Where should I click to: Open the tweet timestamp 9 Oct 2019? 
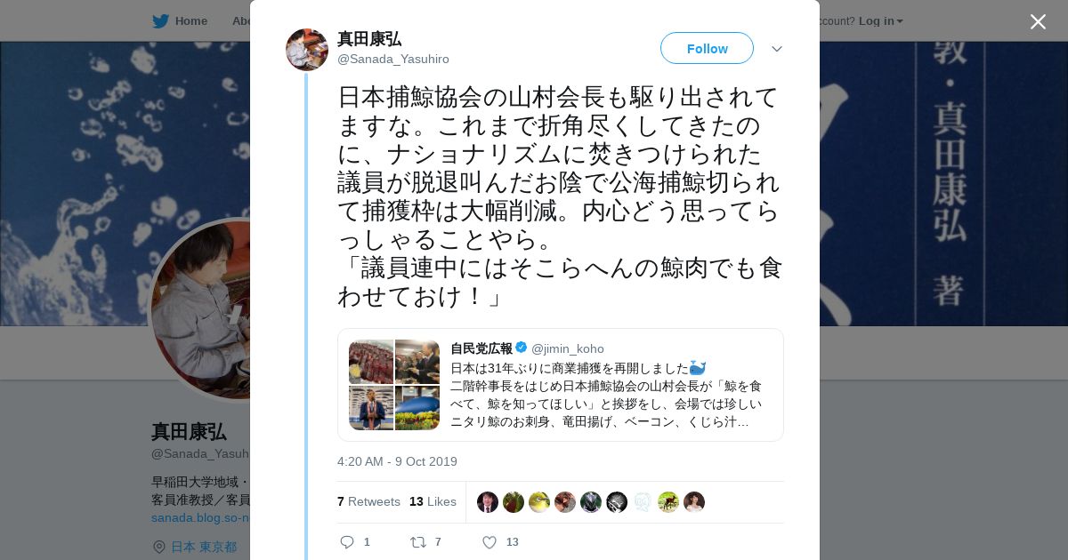[397, 461]
